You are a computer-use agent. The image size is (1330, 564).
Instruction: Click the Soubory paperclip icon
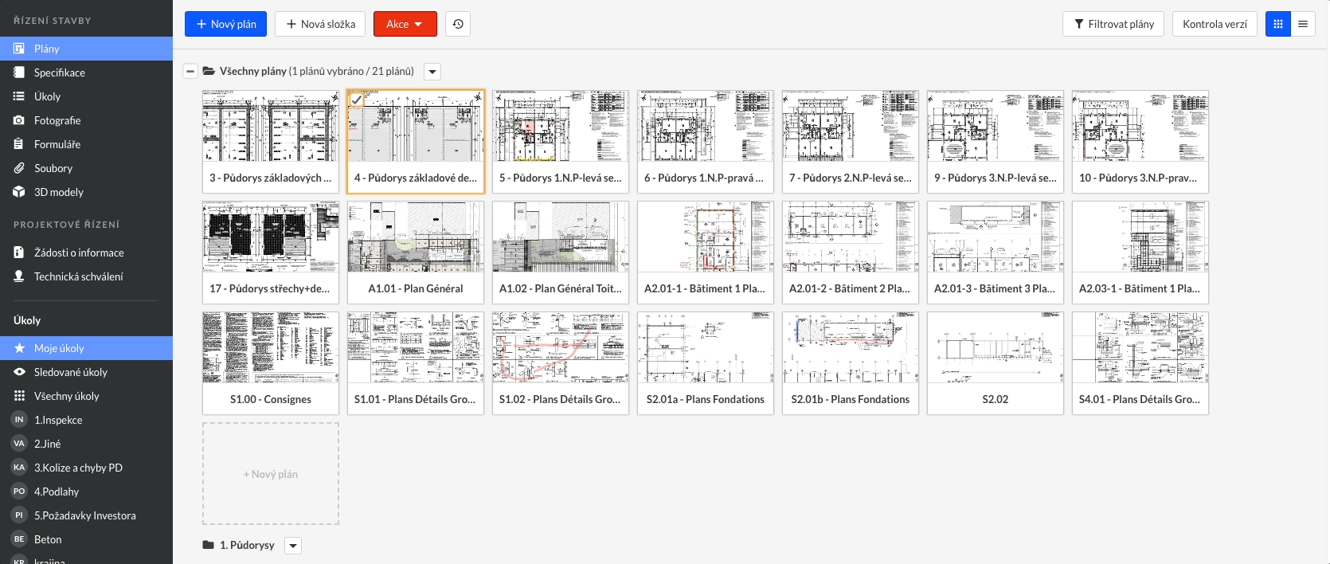pyautogui.click(x=19, y=168)
